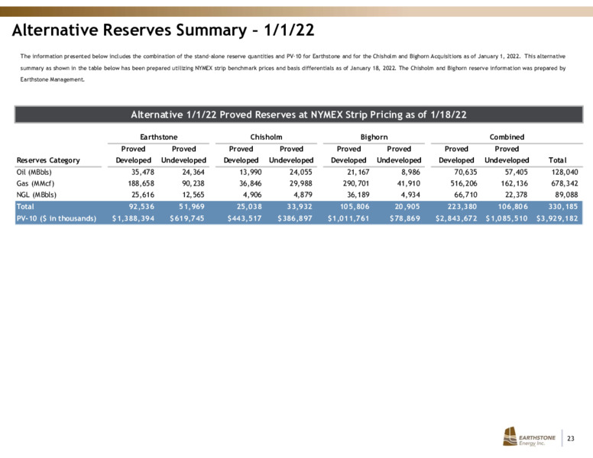
Task: Click Total row value 106,806
Action: click(514, 207)
